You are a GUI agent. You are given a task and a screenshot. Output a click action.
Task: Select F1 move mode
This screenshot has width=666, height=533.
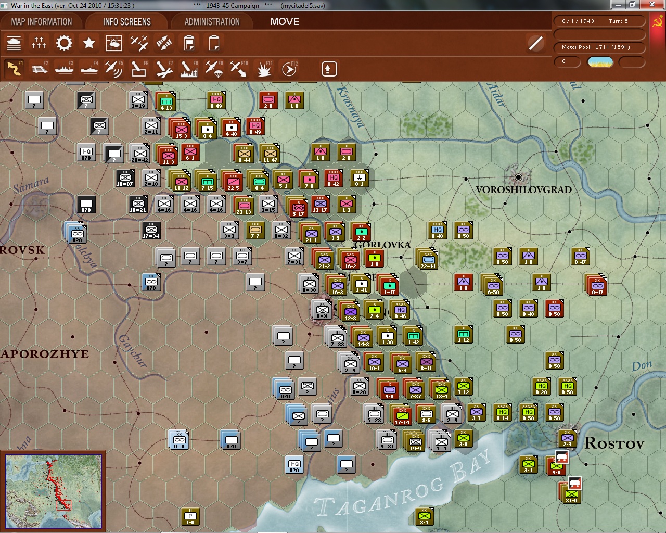pyautogui.click(x=14, y=69)
